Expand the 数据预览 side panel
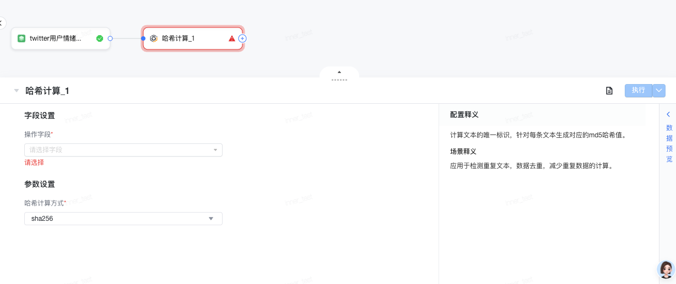Image resolution: width=676 pixels, height=284 pixels. point(668,136)
